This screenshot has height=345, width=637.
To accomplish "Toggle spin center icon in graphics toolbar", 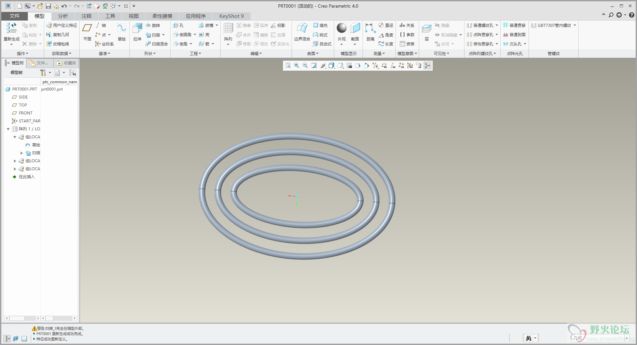I will (x=427, y=66).
